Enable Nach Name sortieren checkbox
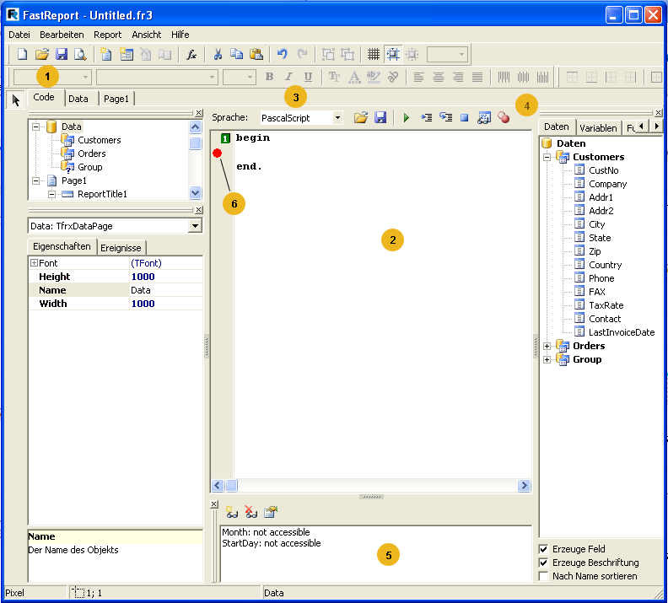 [x=544, y=576]
